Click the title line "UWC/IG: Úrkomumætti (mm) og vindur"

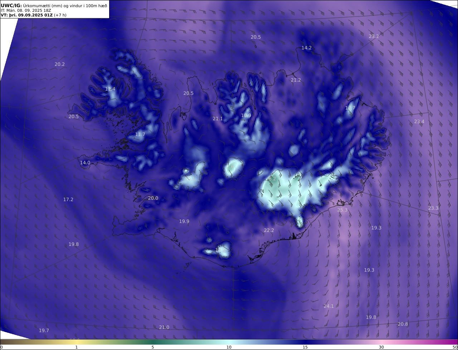point(54,5)
